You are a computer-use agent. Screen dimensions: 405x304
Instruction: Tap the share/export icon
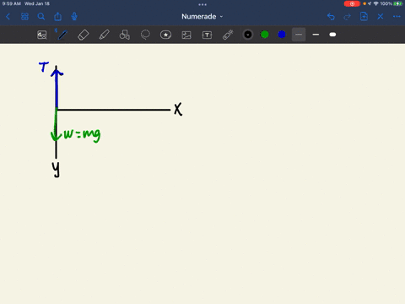57,16
